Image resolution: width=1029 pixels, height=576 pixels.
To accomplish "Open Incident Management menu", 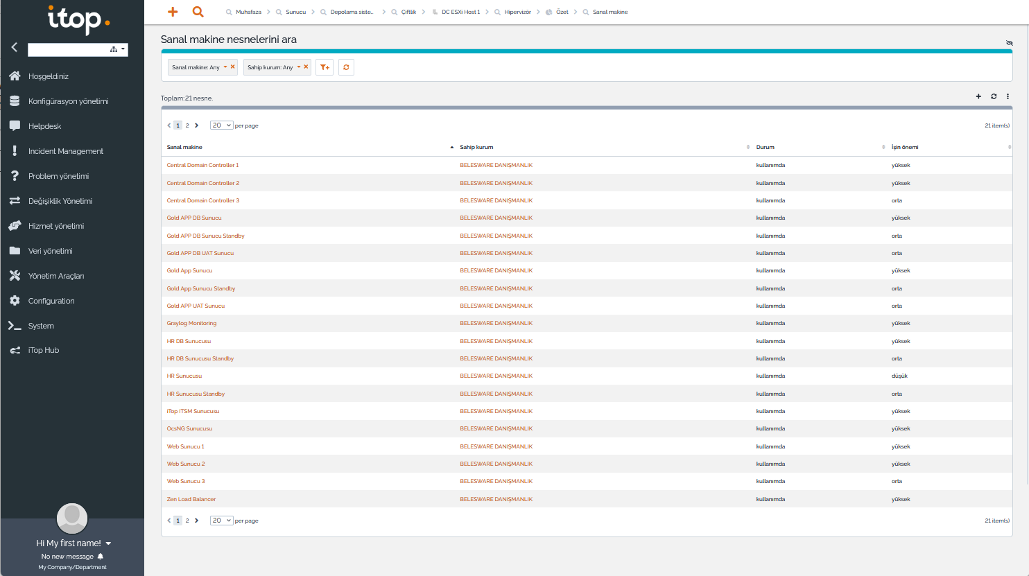I will pyautogui.click(x=66, y=151).
